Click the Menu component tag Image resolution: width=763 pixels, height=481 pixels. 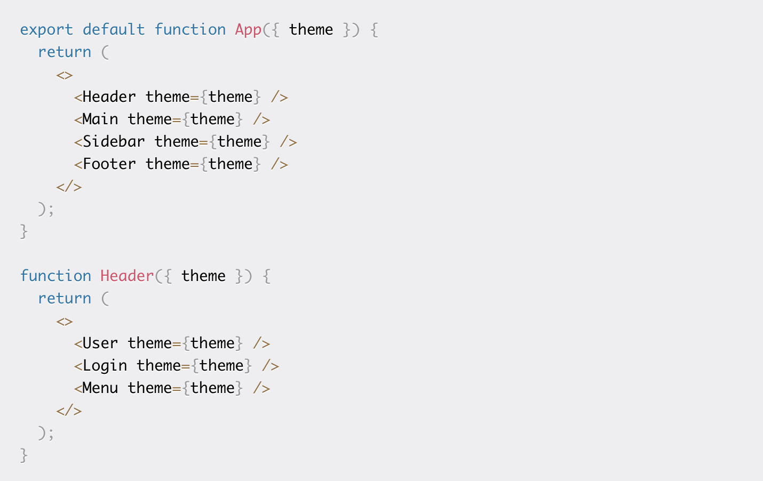pyautogui.click(x=100, y=388)
